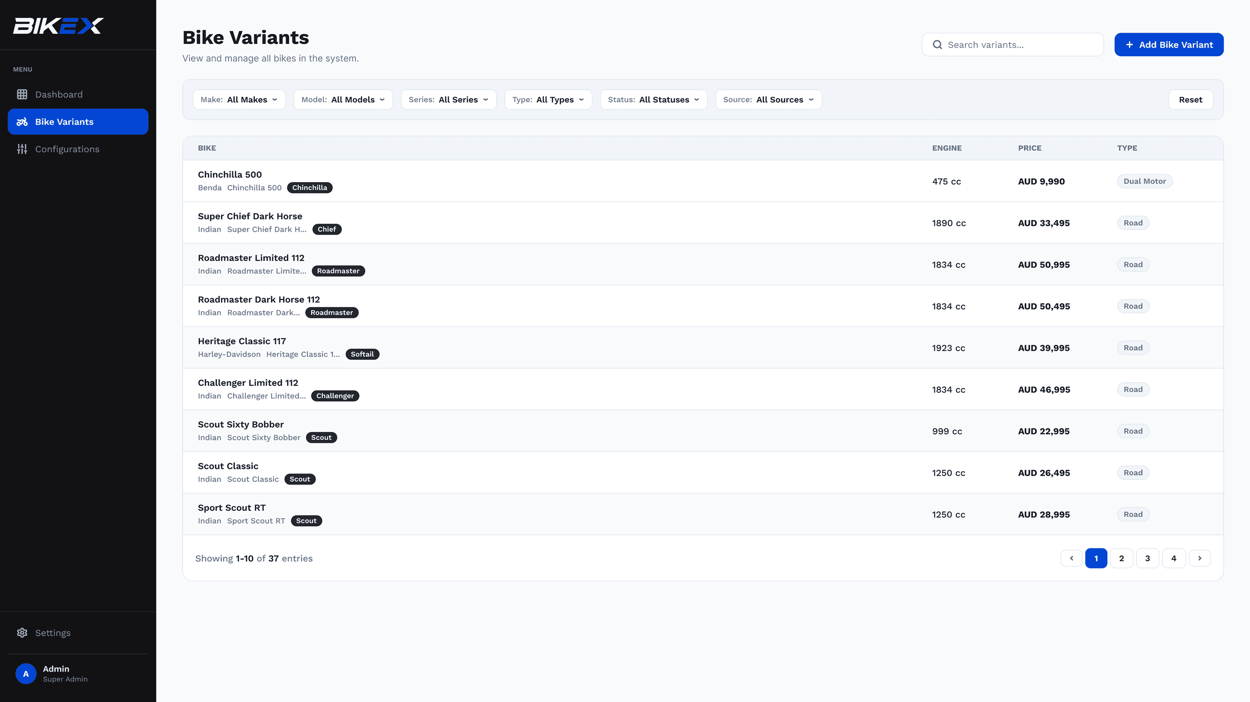This screenshot has height=702, width=1250.
Task: Open the Source filter dropdown
Action: click(x=768, y=99)
